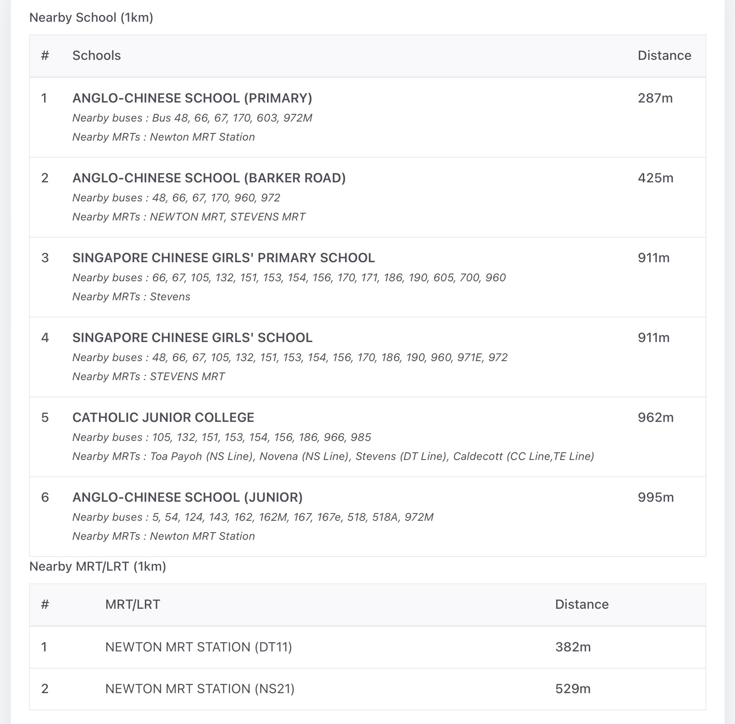Click the 962m distance for Catholic Junior College
735x724 pixels.
coord(656,418)
